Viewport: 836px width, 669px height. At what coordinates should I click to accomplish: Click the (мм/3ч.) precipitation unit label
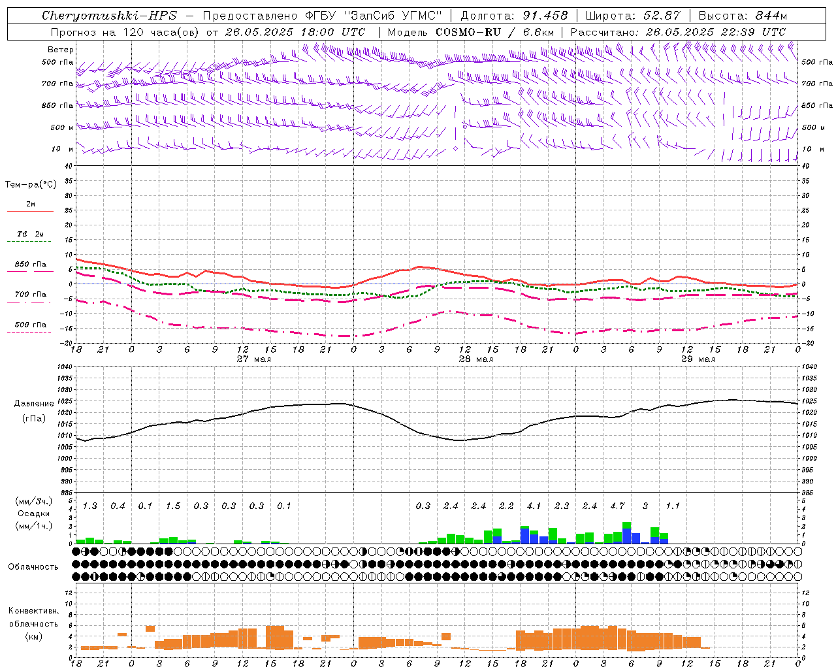33,501
